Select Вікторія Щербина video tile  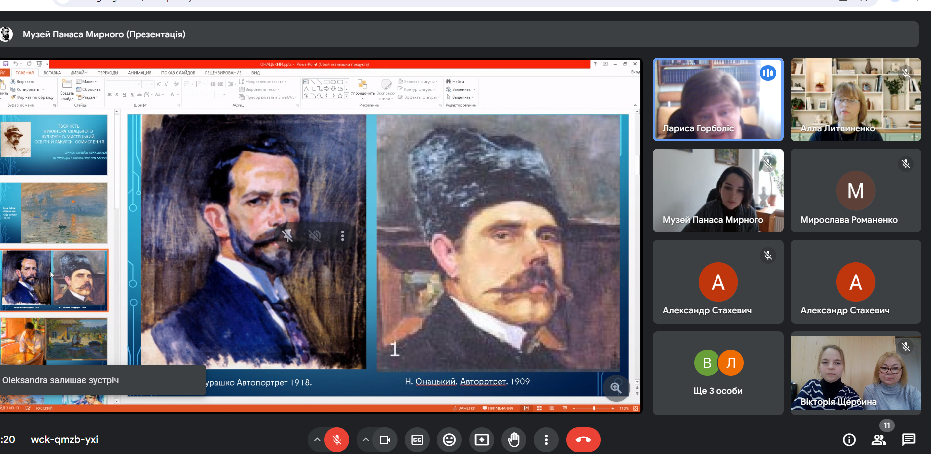pyautogui.click(x=856, y=373)
